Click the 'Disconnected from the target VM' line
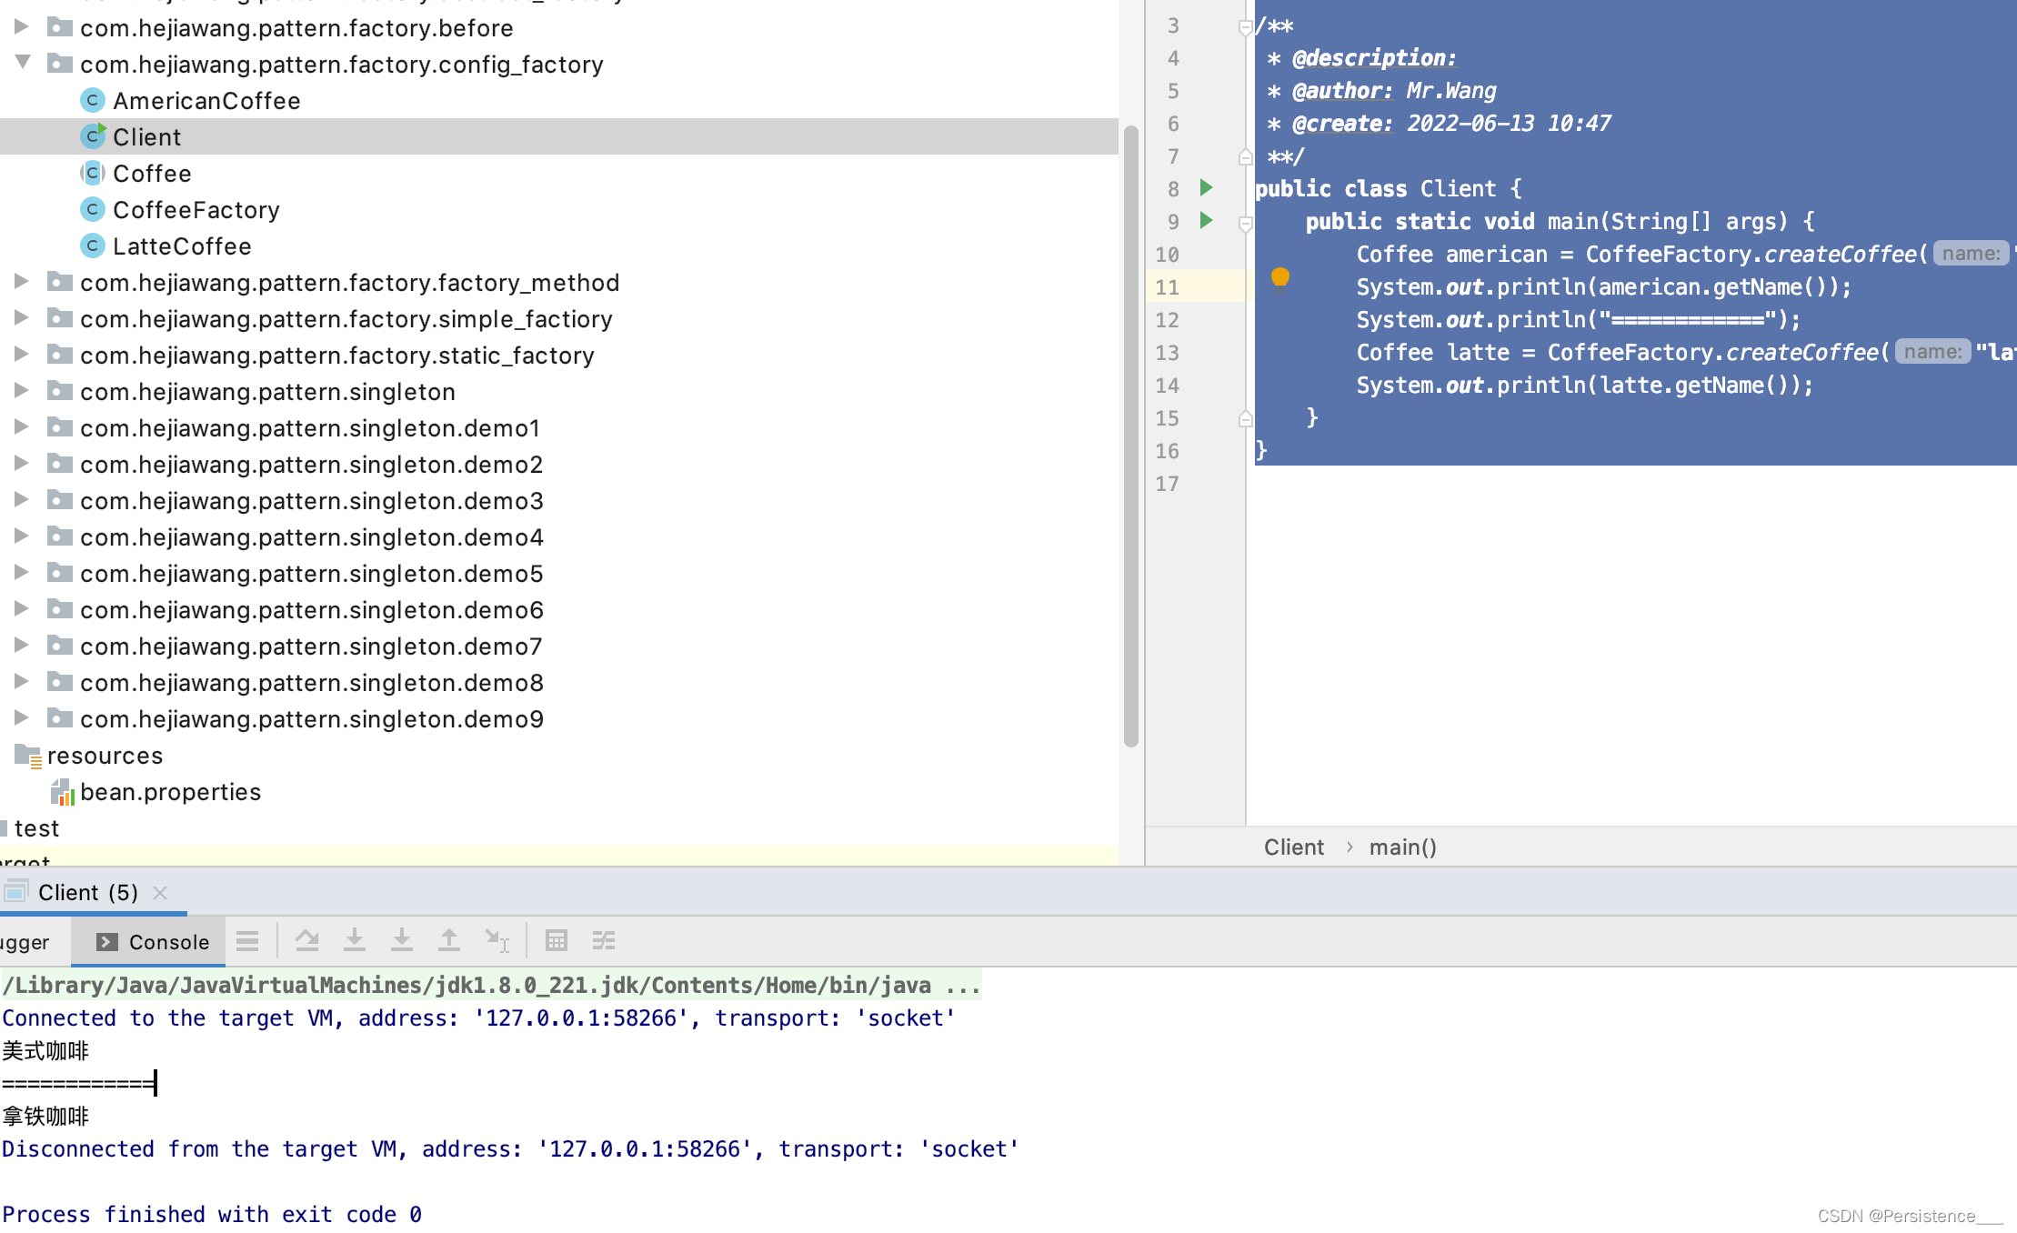Image resolution: width=2017 pixels, height=1233 pixels. pos(510,1149)
